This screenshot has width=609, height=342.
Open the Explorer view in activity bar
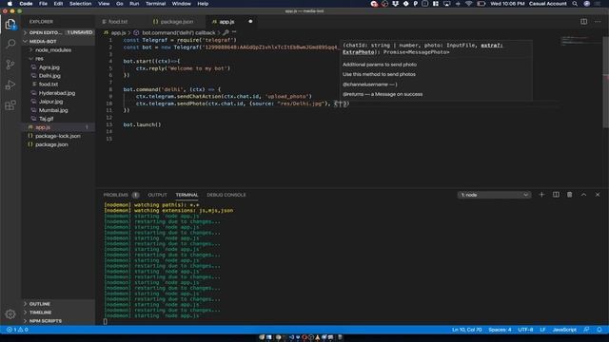[10, 24]
